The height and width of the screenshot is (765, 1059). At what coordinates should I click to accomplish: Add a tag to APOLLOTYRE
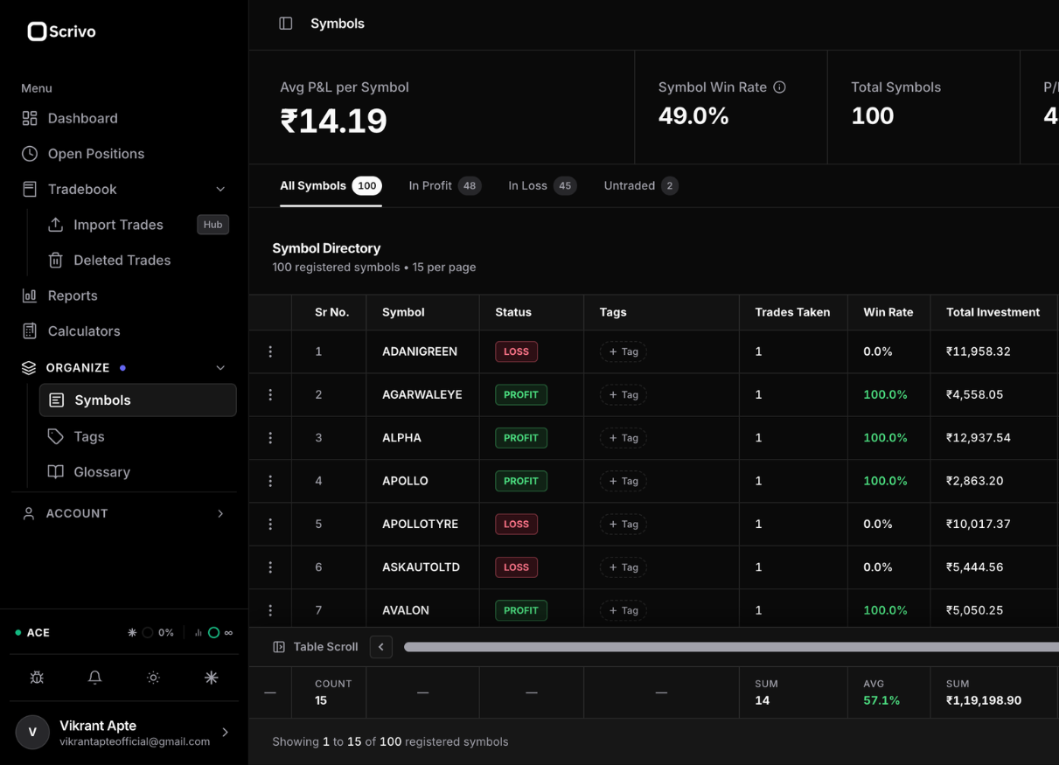[624, 525]
